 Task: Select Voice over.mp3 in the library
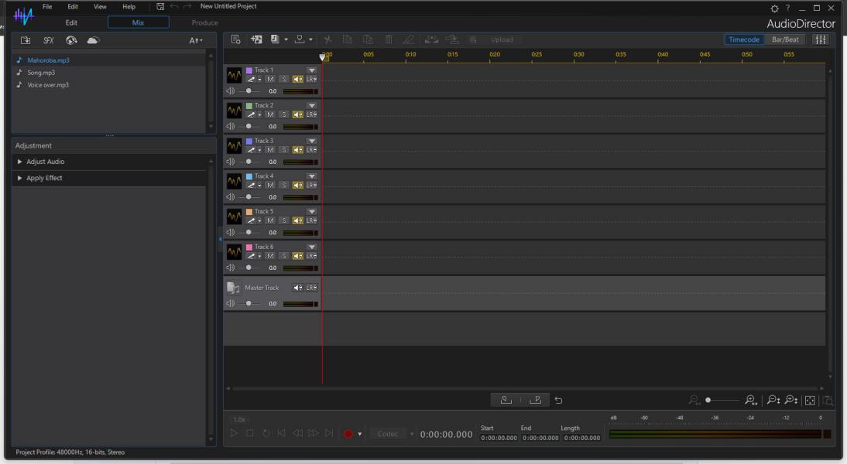coord(48,85)
